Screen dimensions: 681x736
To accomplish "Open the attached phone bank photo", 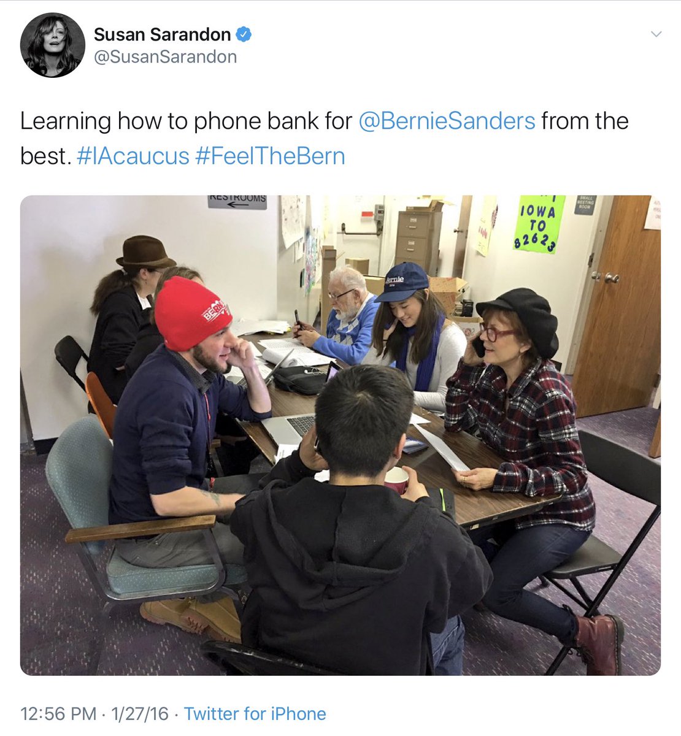I will click(x=340, y=435).
